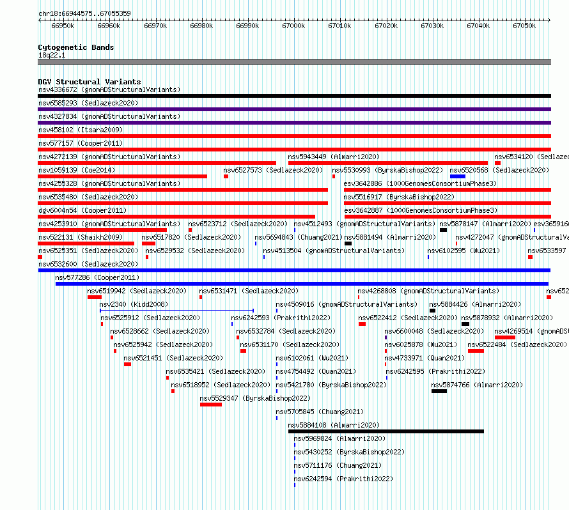Click the nsv4512493 gnomADStructuralVariants label
The image size is (569, 510).
click(x=364, y=224)
